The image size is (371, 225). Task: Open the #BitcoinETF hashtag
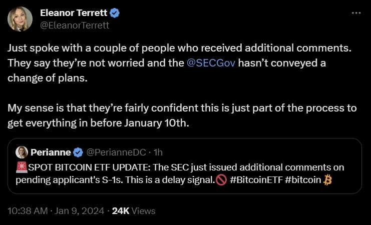[254, 180]
